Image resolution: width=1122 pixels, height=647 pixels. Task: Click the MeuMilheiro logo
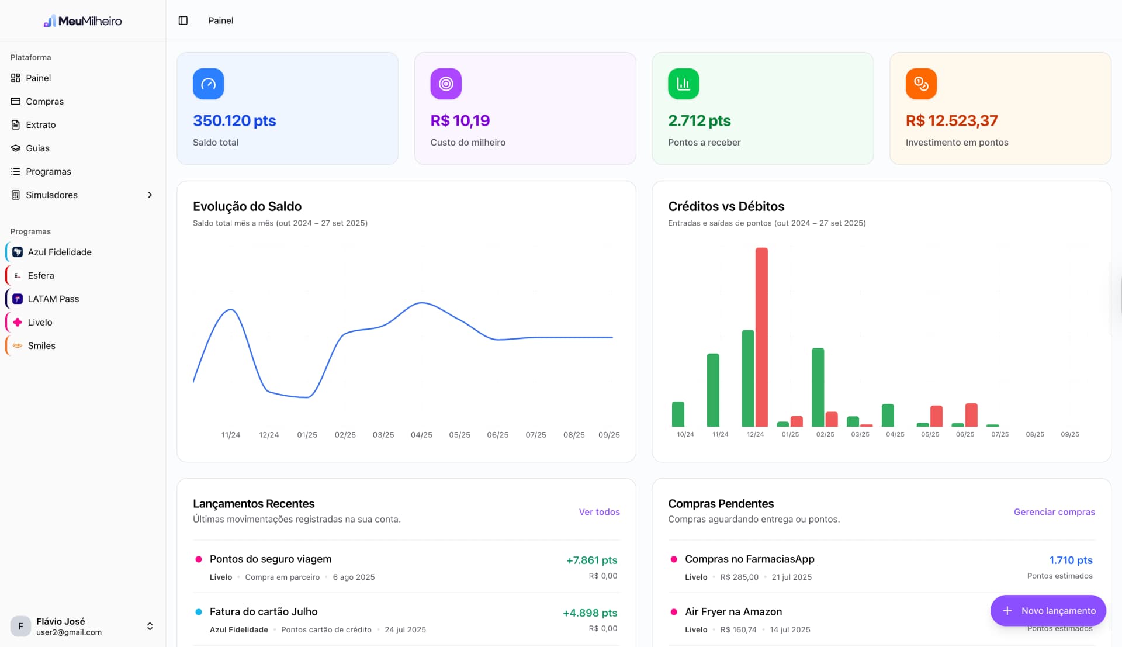click(82, 20)
